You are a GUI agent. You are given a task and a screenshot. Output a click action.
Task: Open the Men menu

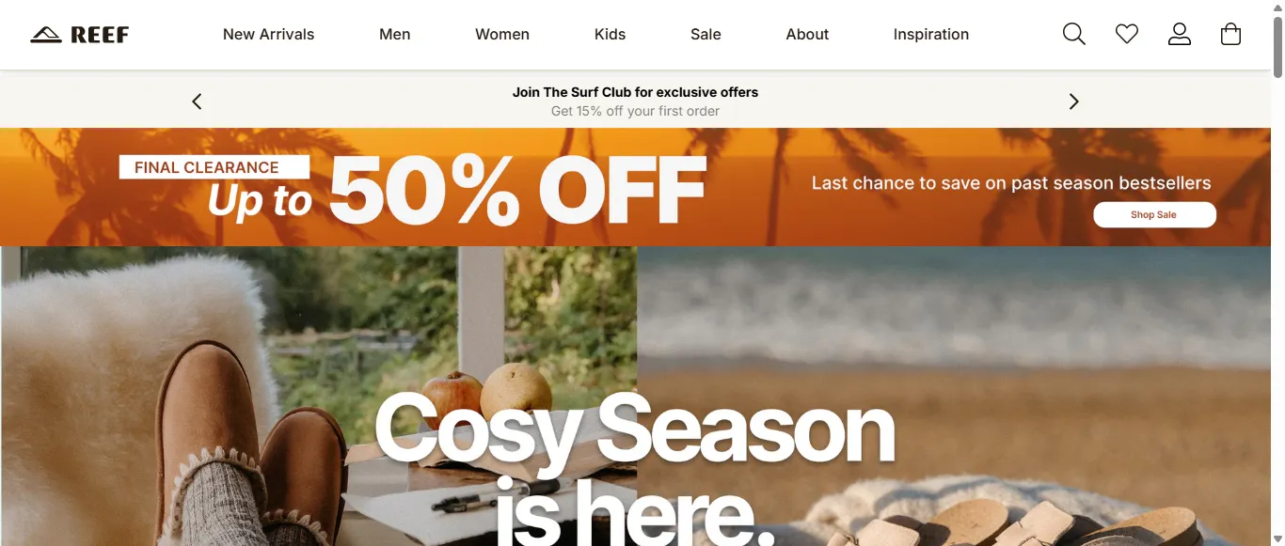tap(395, 35)
